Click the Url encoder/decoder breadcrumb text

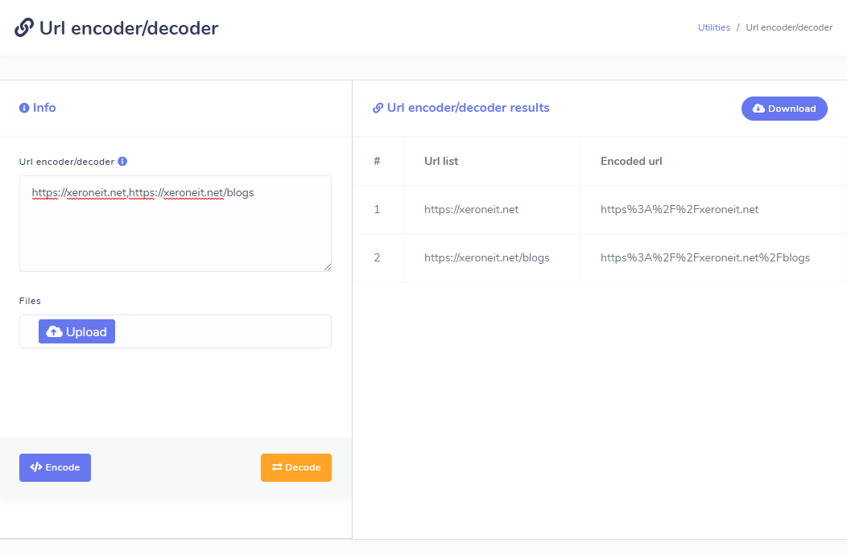click(x=788, y=27)
